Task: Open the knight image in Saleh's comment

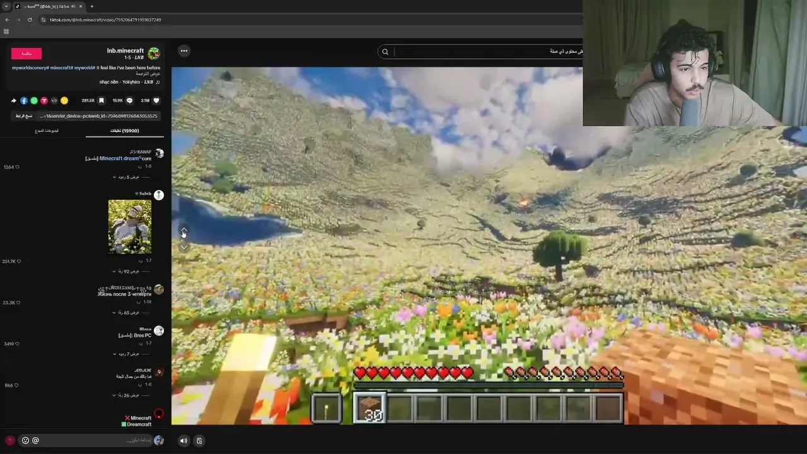Action: tap(130, 227)
